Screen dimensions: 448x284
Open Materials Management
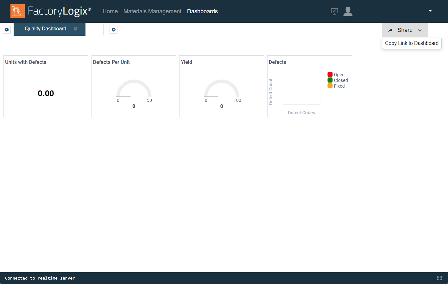pyautogui.click(x=152, y=11)
